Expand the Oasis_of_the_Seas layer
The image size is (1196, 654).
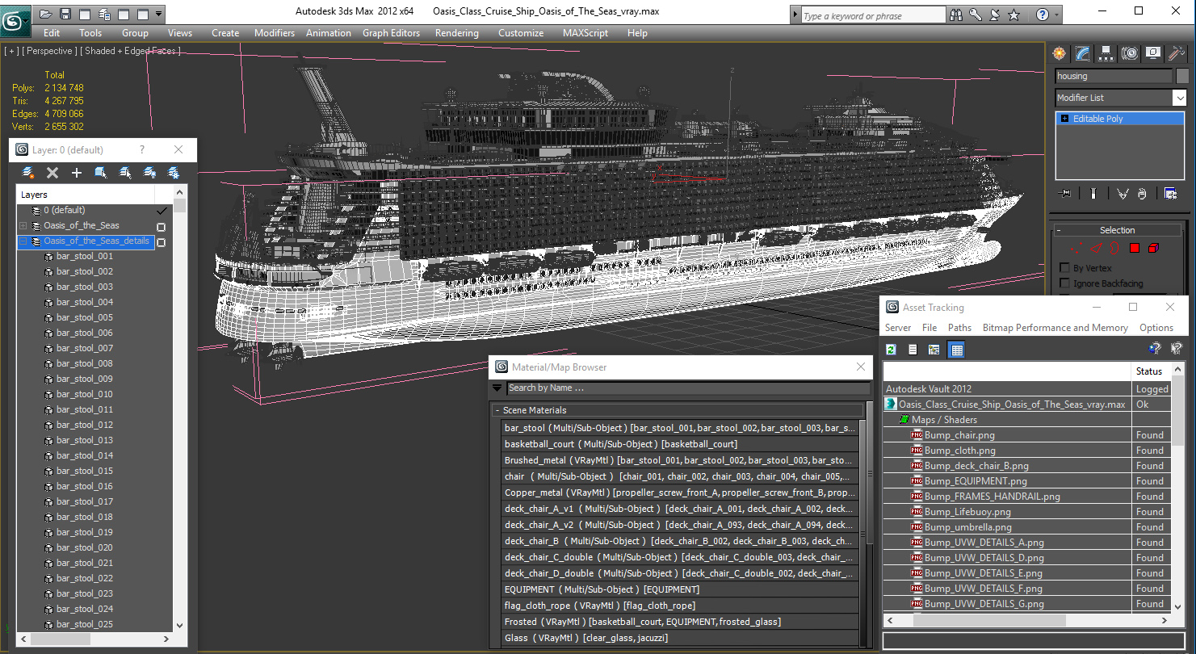pos(23,226)
